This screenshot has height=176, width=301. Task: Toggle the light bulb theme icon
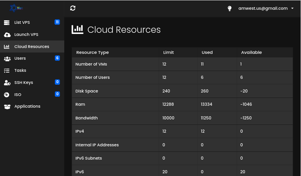click(230, 9)
